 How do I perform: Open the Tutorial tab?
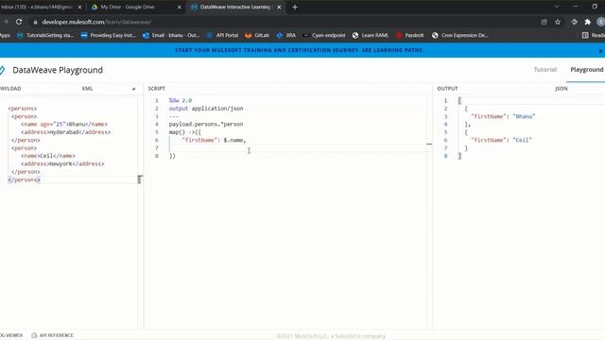pyautogui.click(x=544, y=69)
